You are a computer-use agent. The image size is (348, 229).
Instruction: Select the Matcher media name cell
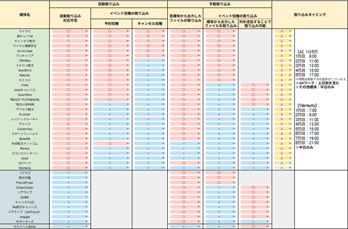(x=24, y=75)
